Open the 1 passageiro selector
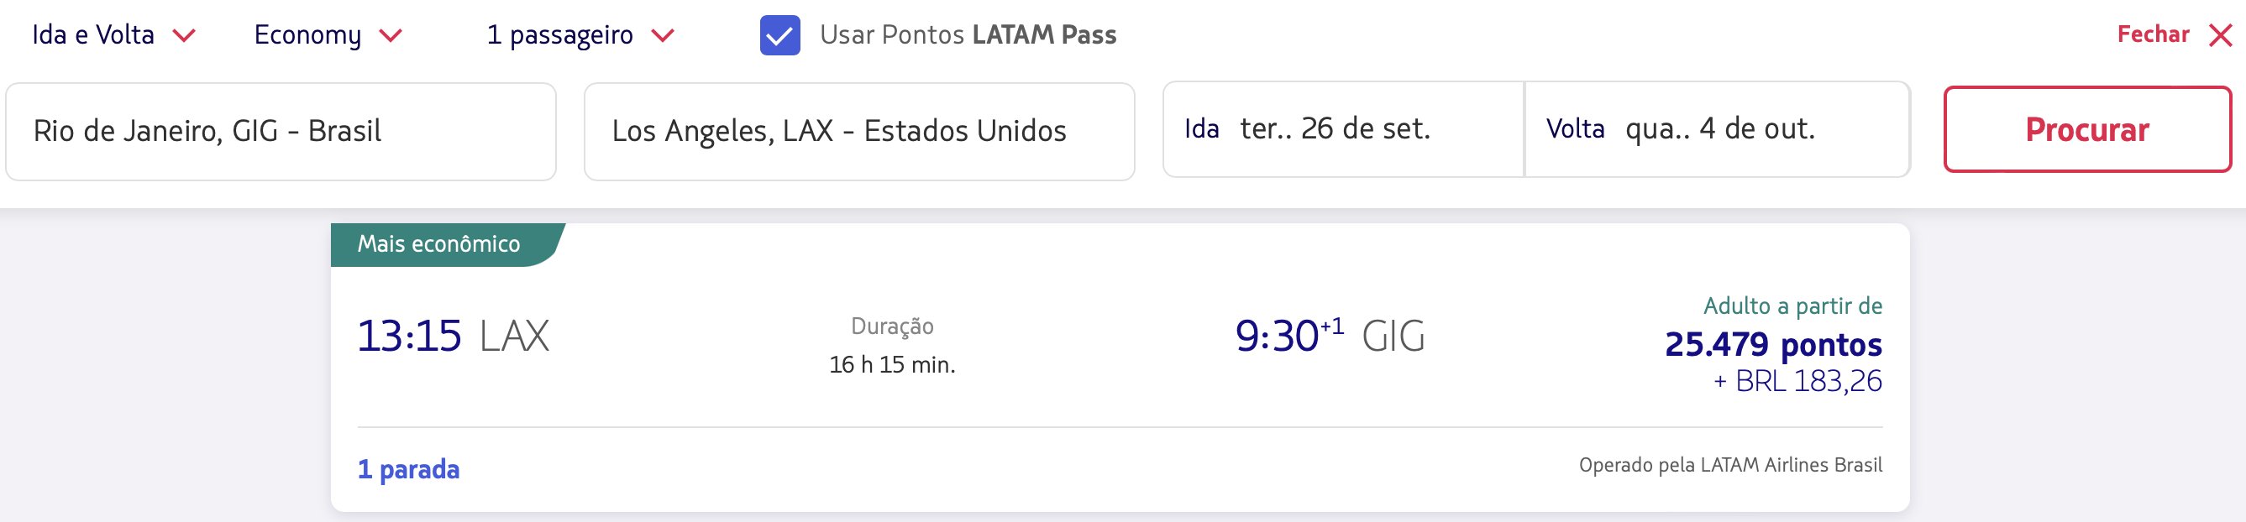The image size is (2246, 522). (580, 35)
